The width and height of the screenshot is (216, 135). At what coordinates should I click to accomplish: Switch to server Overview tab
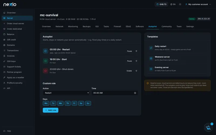coord(46,26)
